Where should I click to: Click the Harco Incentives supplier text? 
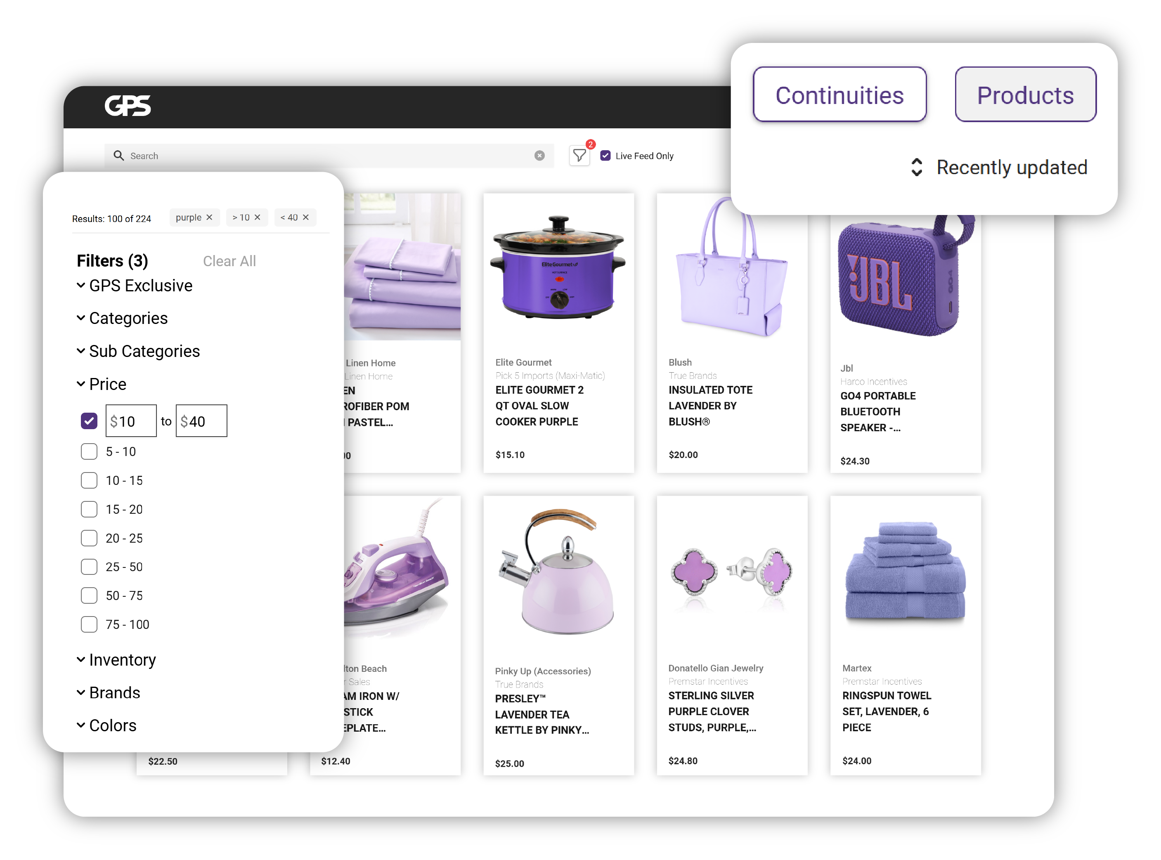pyautogui.click(x=873, y=382)
